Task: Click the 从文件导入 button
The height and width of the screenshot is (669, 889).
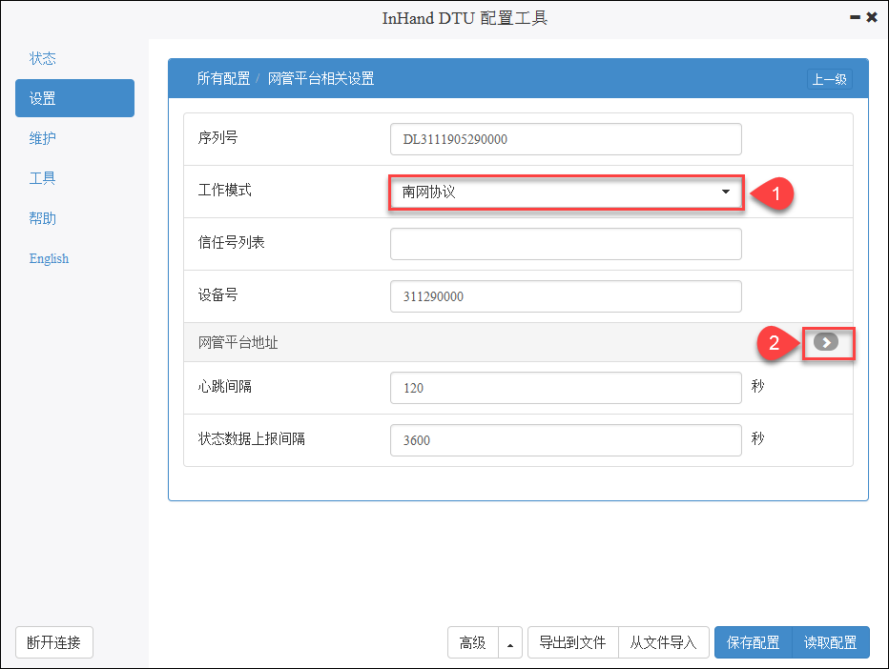Action: [663, 642]
